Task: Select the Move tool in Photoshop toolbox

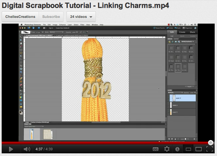Action: pyautogui.click(x=21, y=37)
